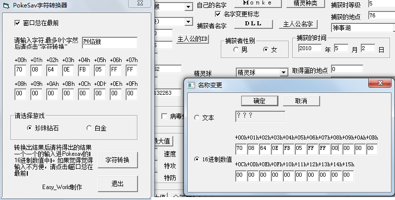
Task: Click the +0Ch hex field in 名称变更 dialog
Action: (241, 176)
